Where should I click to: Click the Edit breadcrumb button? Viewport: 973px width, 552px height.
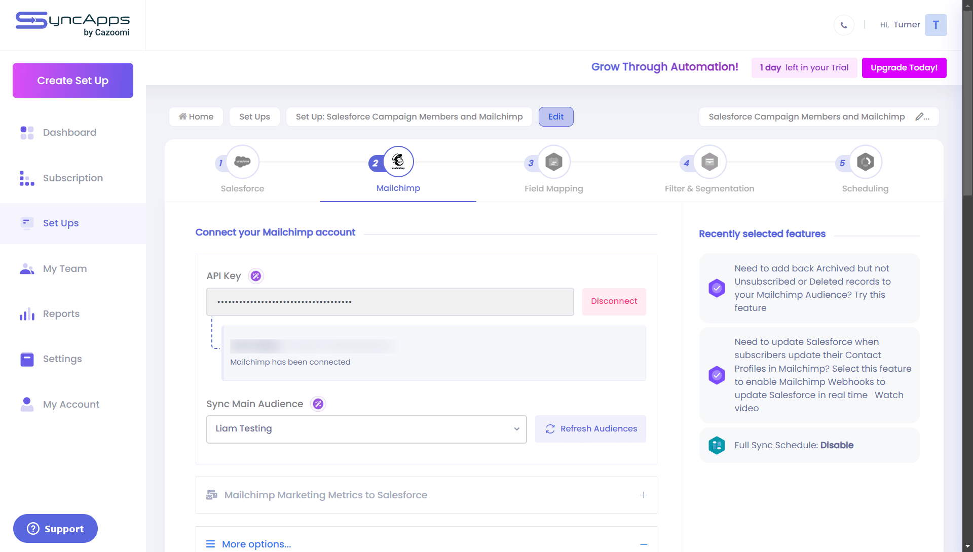pos(556,117)
